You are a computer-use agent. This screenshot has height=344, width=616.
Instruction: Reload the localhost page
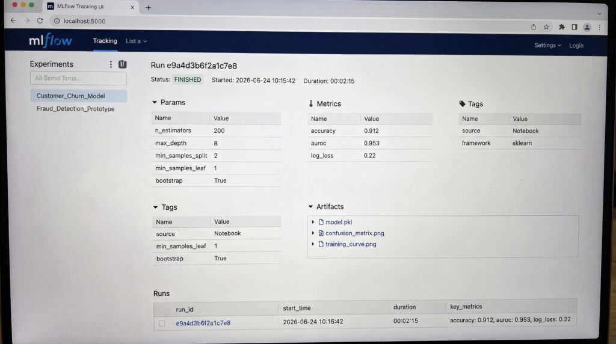[x=40, y=20]
